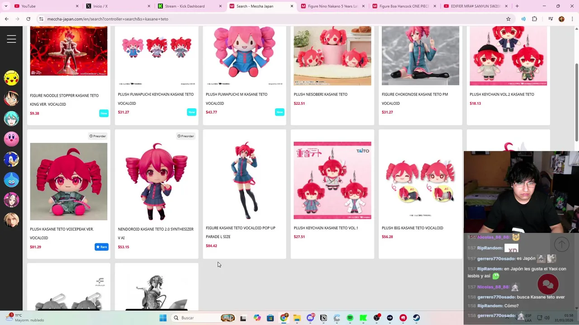Select the Dragon Quest slime sidebar icon
The height and width of the screenshot is (325, 579).
[11, 180]
